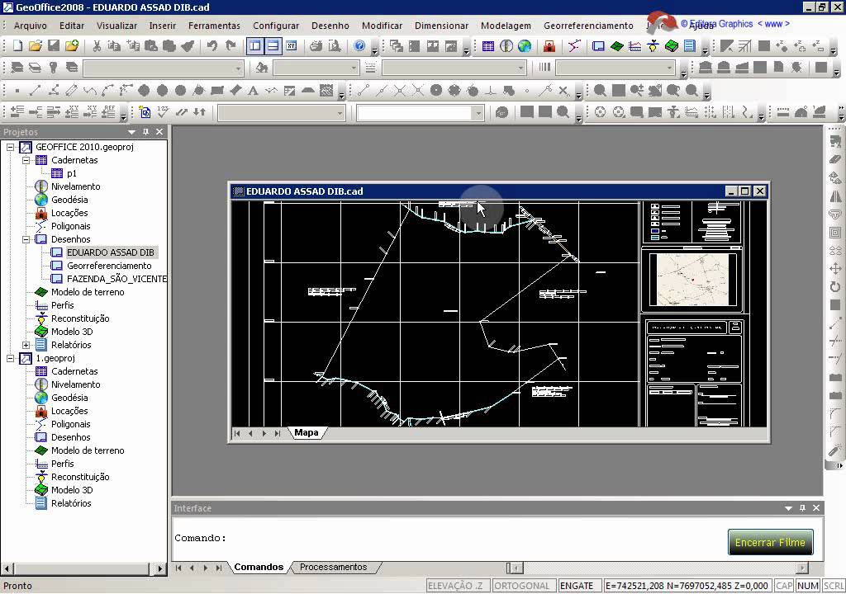
Task: Open the Modelagem menu
Action: [506, 26]
